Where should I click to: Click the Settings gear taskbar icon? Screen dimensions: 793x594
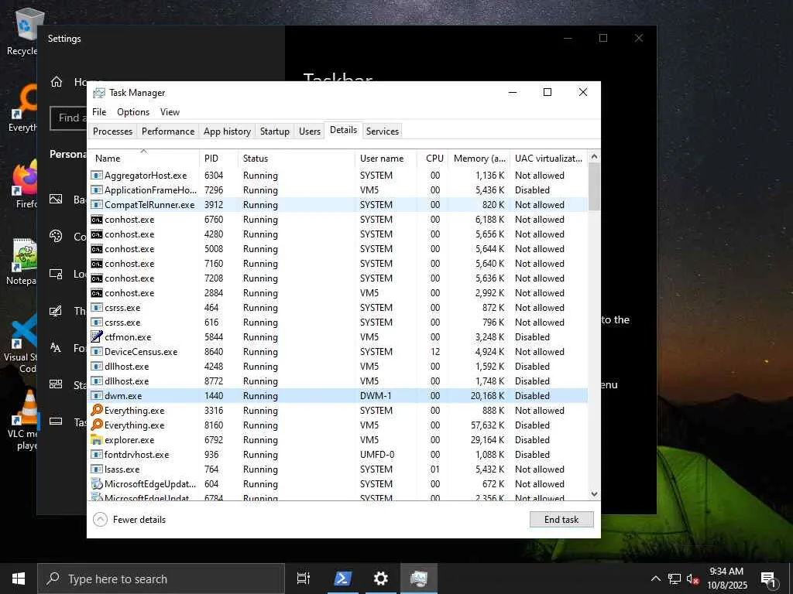[x=381, y=579]
